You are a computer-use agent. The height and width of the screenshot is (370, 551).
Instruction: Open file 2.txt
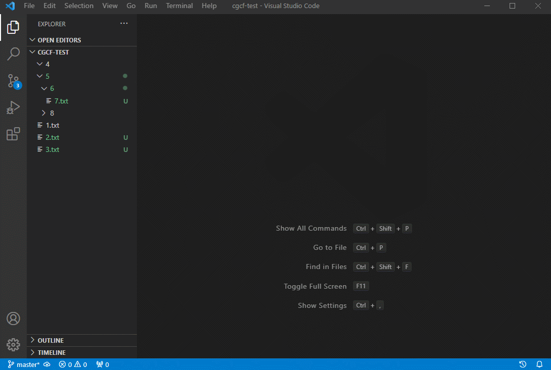coord(82,137)
